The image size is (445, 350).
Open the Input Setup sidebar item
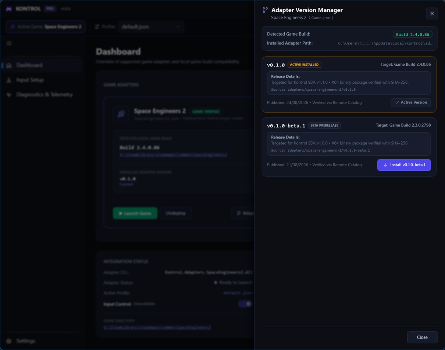(42, 80)
